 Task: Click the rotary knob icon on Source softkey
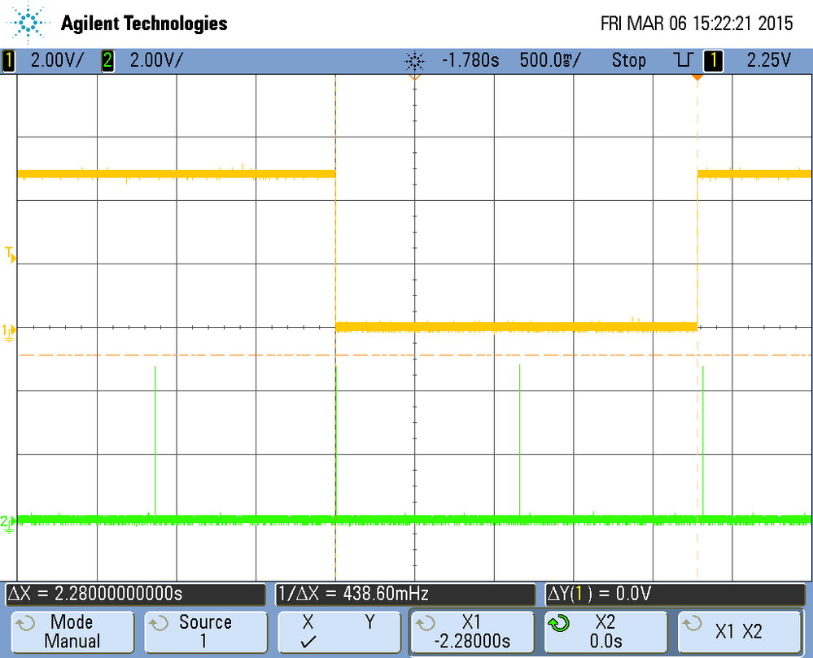pyautogui.click(x=159, y=623)
